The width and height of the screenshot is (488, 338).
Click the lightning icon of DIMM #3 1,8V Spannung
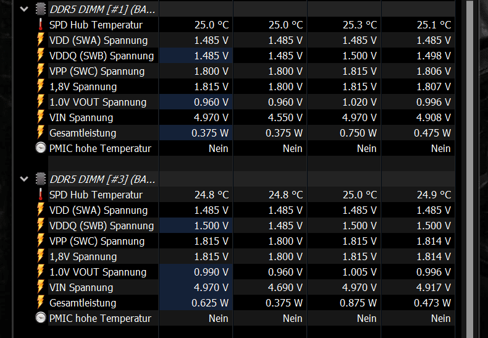tap(40, 256)
